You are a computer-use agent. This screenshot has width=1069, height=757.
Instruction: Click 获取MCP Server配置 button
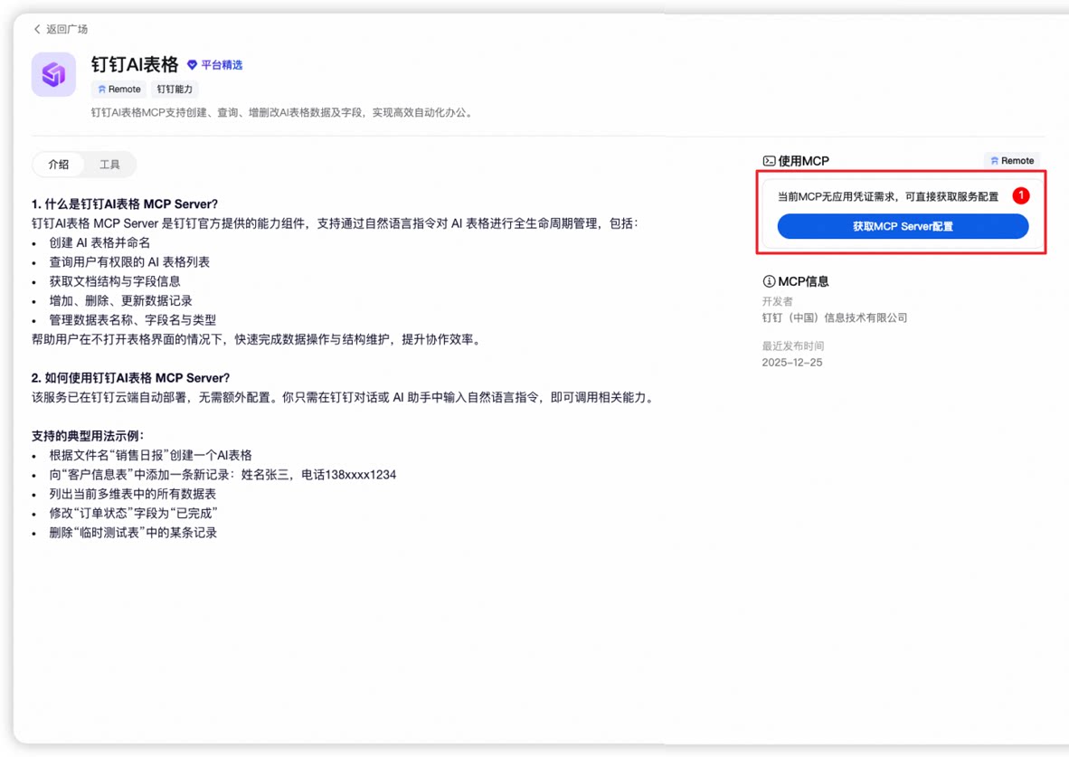tap(903, 226)
